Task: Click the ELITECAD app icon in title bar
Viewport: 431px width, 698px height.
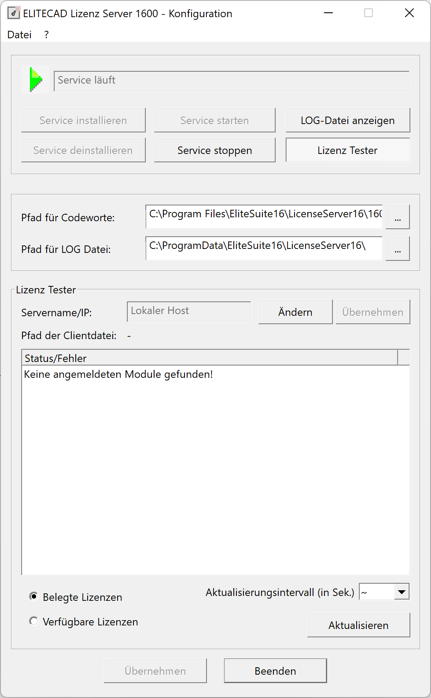Action: click(x=14, y=13)
